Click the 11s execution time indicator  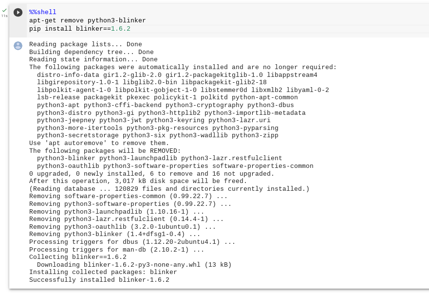tap(5, 15)
